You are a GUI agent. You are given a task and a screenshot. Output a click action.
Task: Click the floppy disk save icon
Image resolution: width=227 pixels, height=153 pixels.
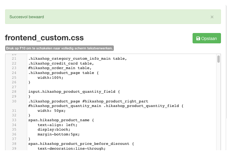pos(198,38)
